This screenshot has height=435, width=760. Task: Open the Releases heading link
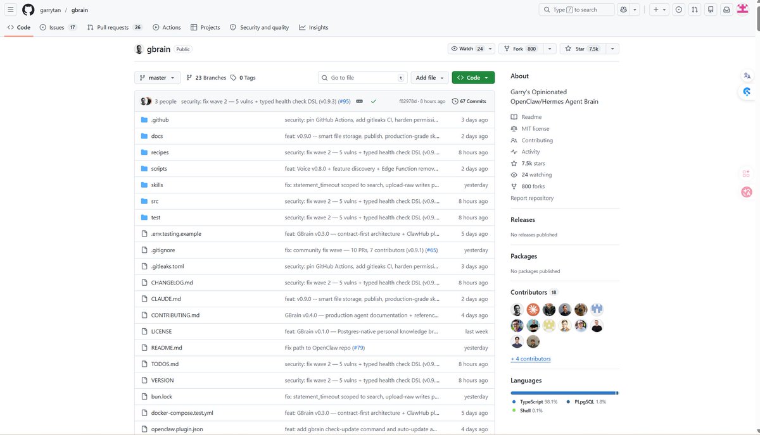click(x=522, y=220)
